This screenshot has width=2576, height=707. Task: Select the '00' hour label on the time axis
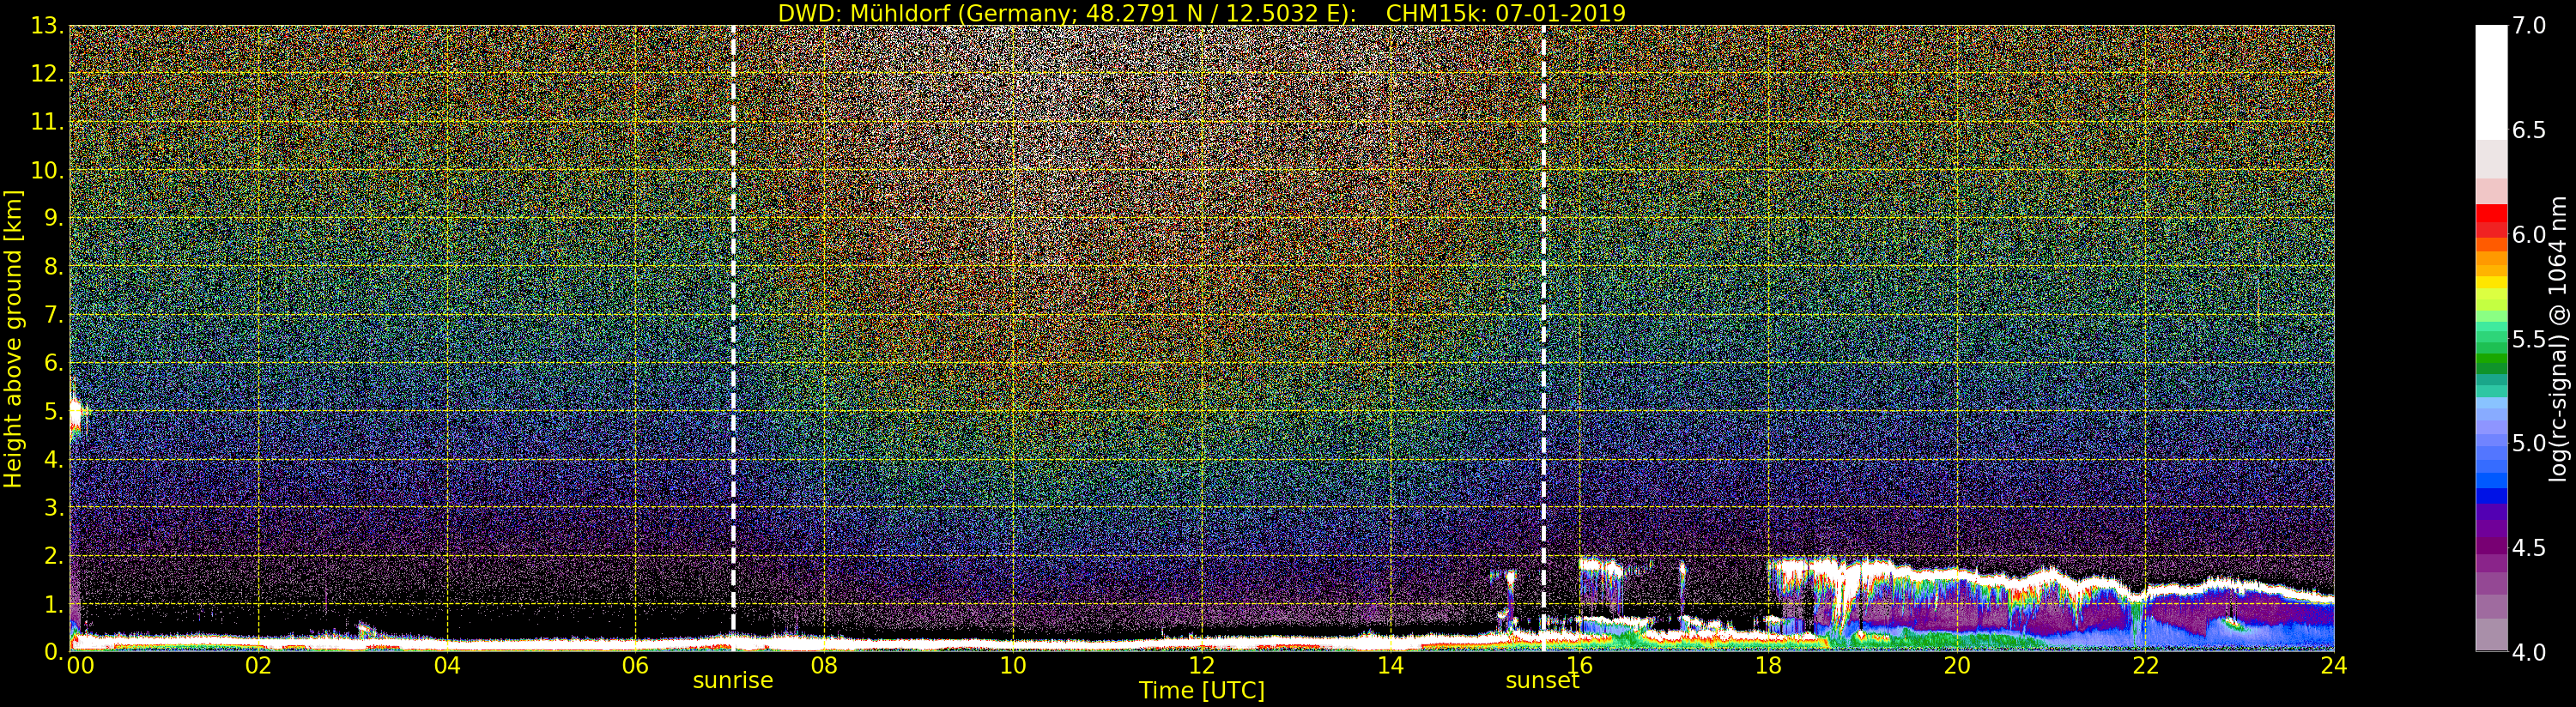point(80,665)
